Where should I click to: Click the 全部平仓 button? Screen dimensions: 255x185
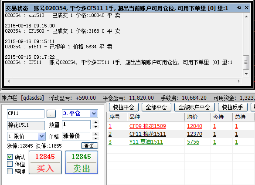(156, 107)
